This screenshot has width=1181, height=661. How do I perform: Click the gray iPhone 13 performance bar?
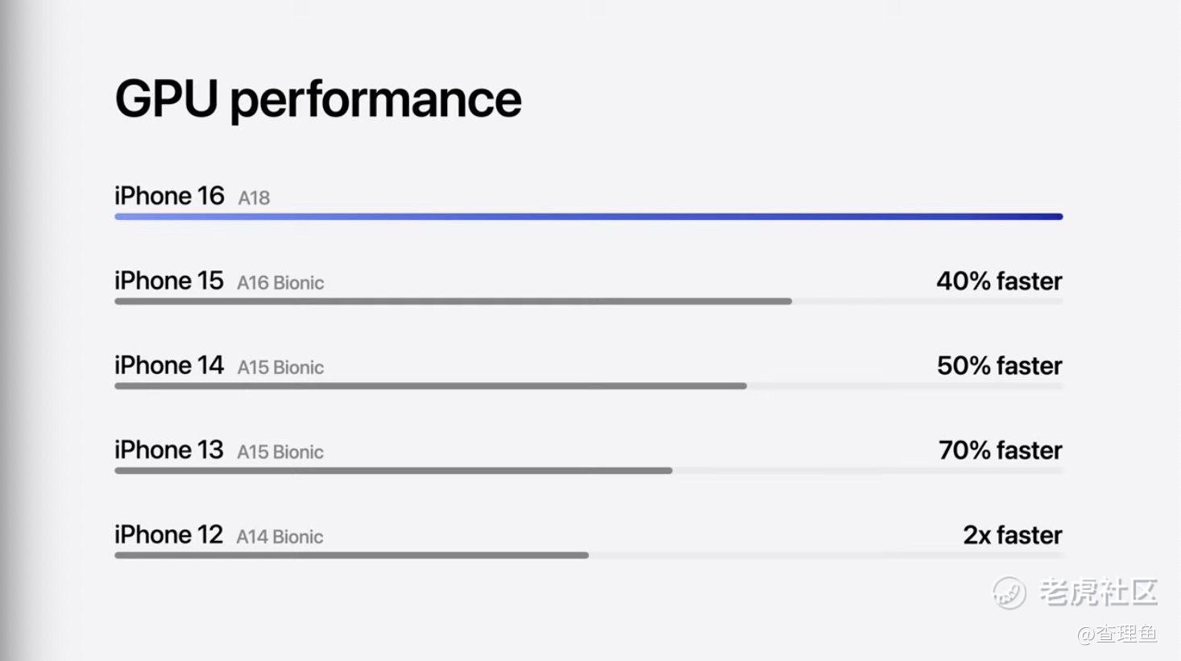tap(393, 471)
